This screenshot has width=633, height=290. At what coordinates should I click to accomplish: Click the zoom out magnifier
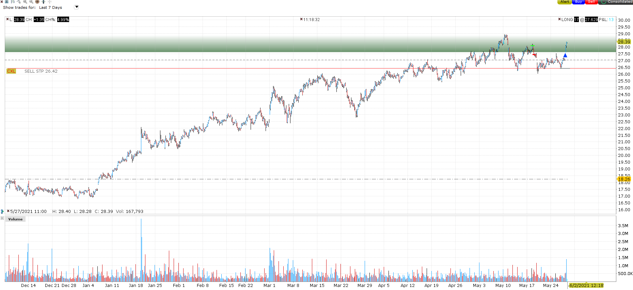[31, 2]
